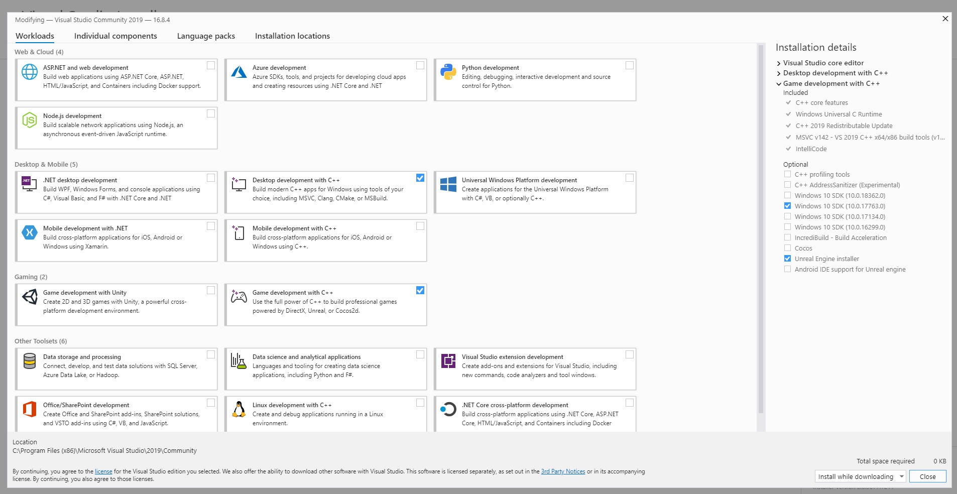Viewport: 957px width, 494px height.
Task: Click the Python development icon
Action: click(448, 72)
